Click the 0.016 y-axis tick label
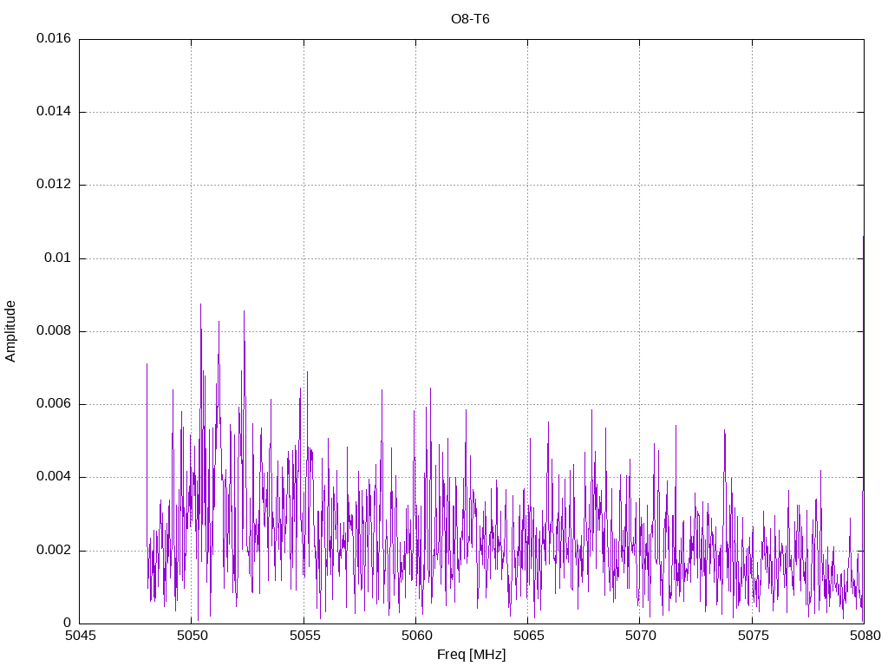This screenshot has width=888, height=666. (x=54, y=39)
